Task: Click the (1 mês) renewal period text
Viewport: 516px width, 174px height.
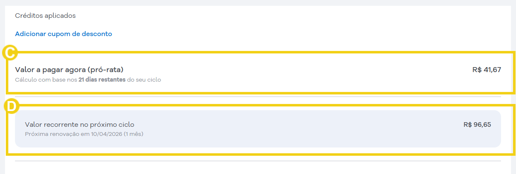Action: [134, 134]
